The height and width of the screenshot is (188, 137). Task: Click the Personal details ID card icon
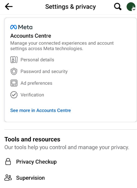[x=14, y=60]
